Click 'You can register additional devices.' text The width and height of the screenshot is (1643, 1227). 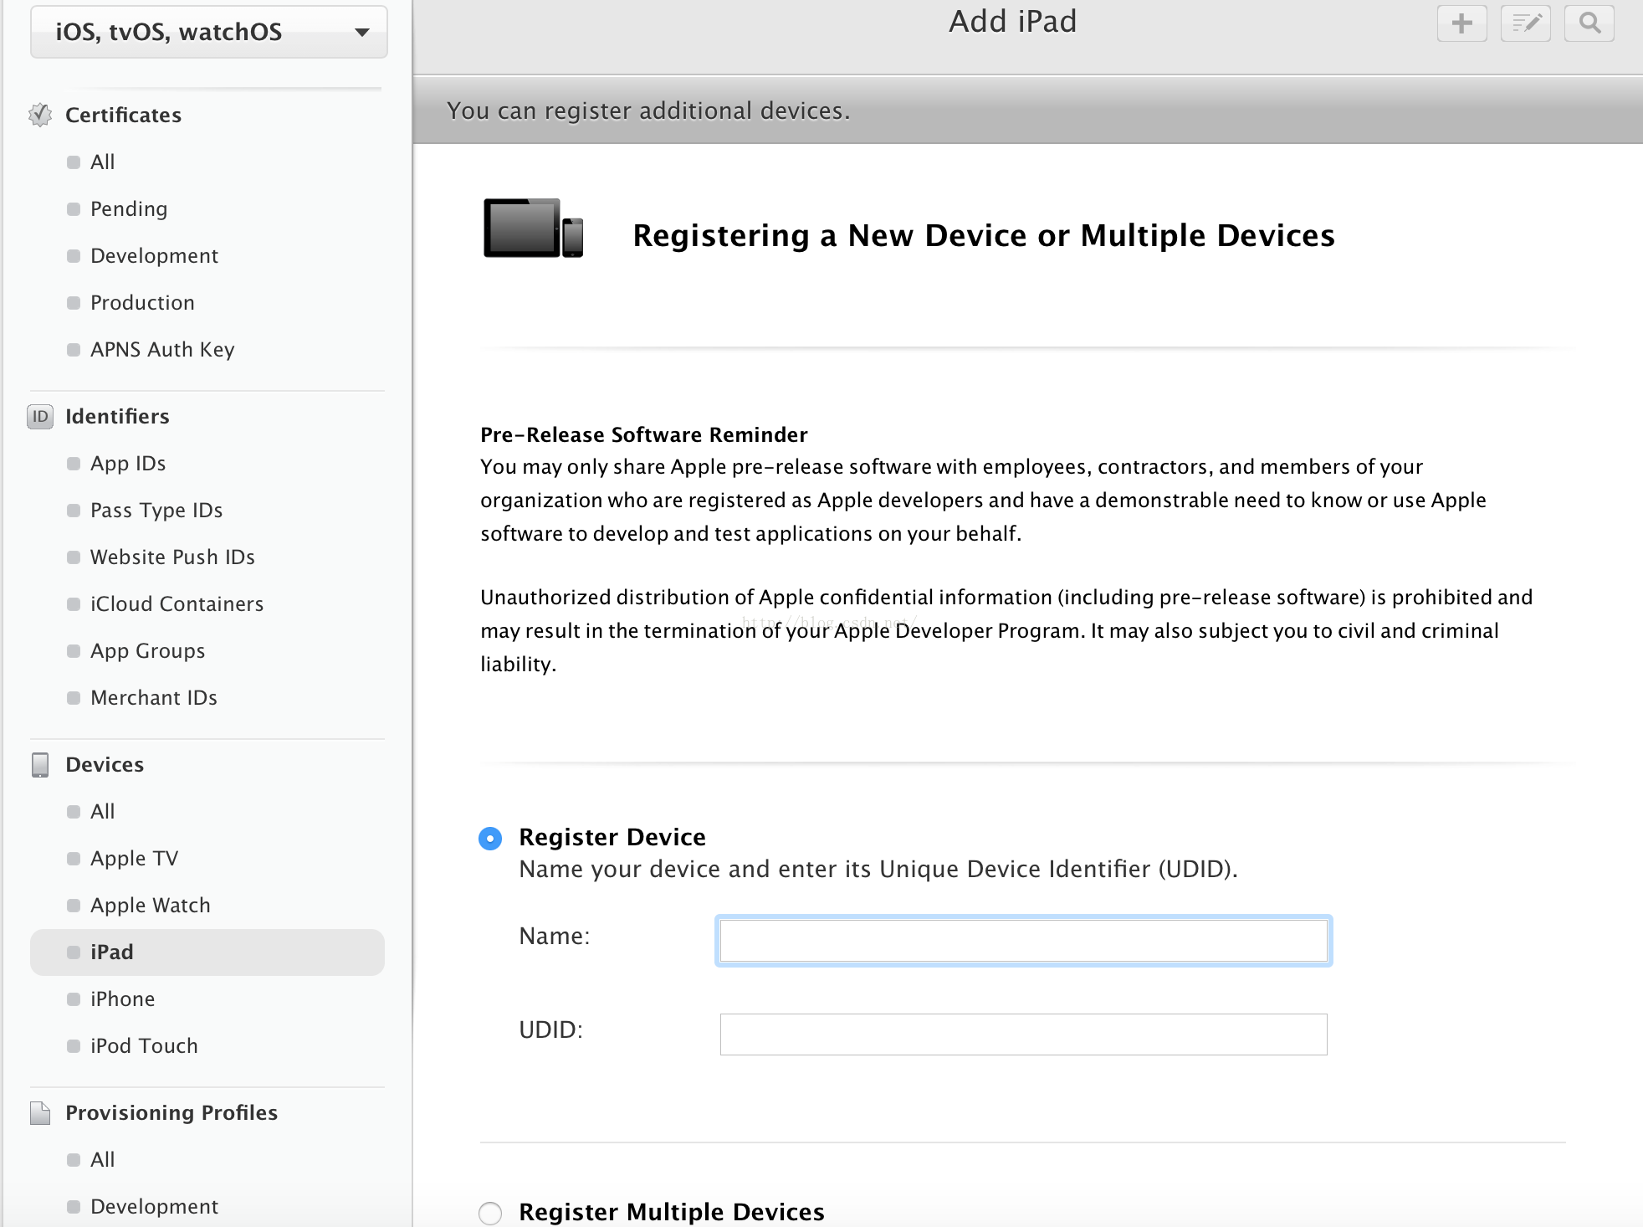click(648, 110)
